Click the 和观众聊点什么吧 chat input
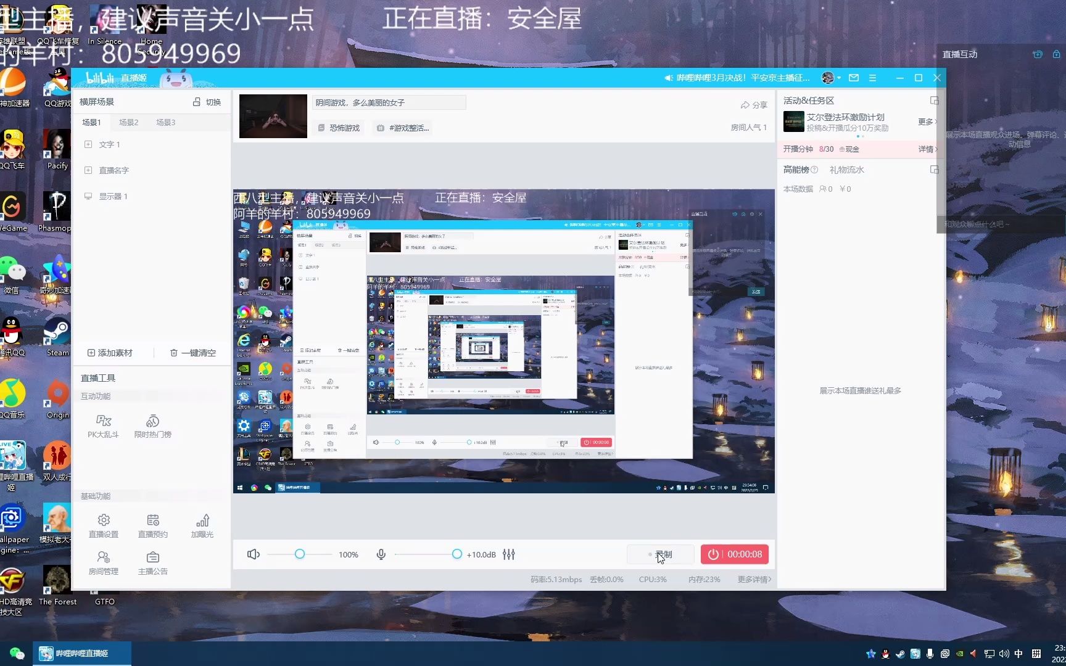 point(1002,224)
